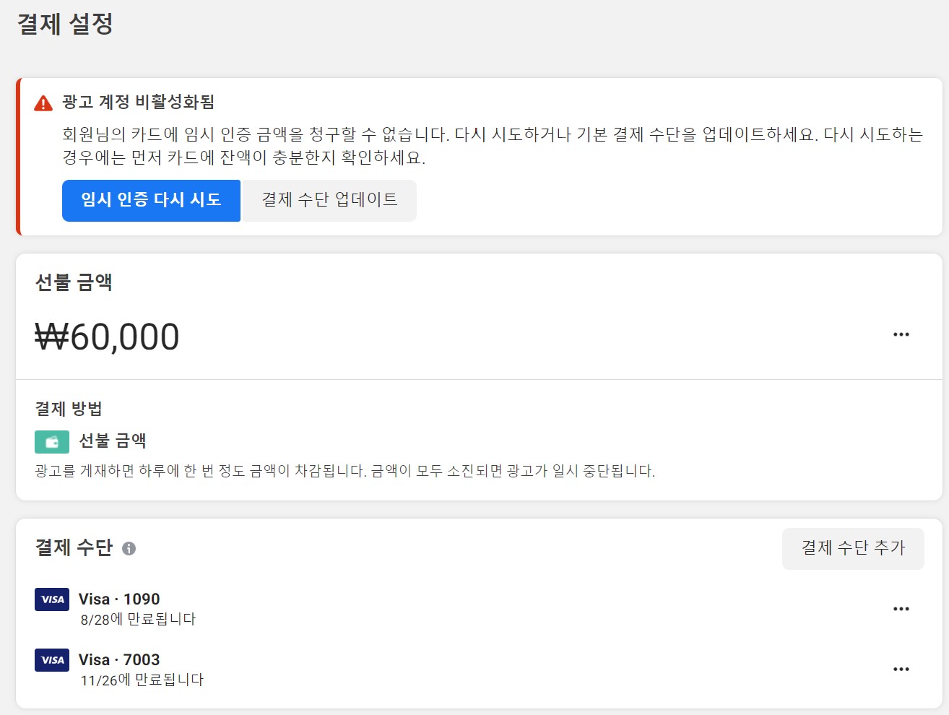This screenshot has width=949, height=715.
Task: Open the three-dot menu for Visa 7003
Action: [901, 669]
